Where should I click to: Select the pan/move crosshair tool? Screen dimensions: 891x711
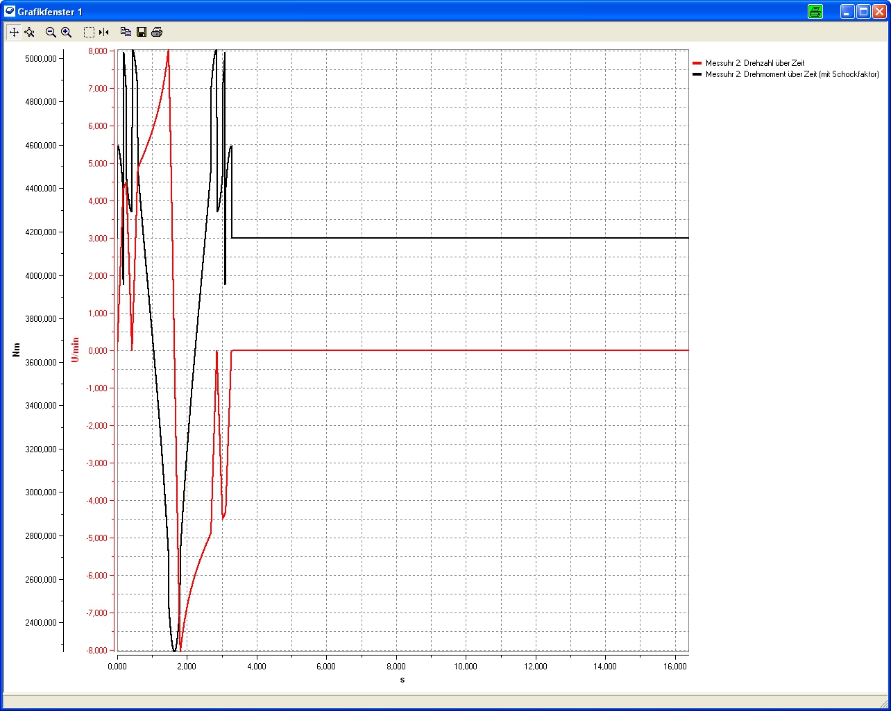point(14,32)
